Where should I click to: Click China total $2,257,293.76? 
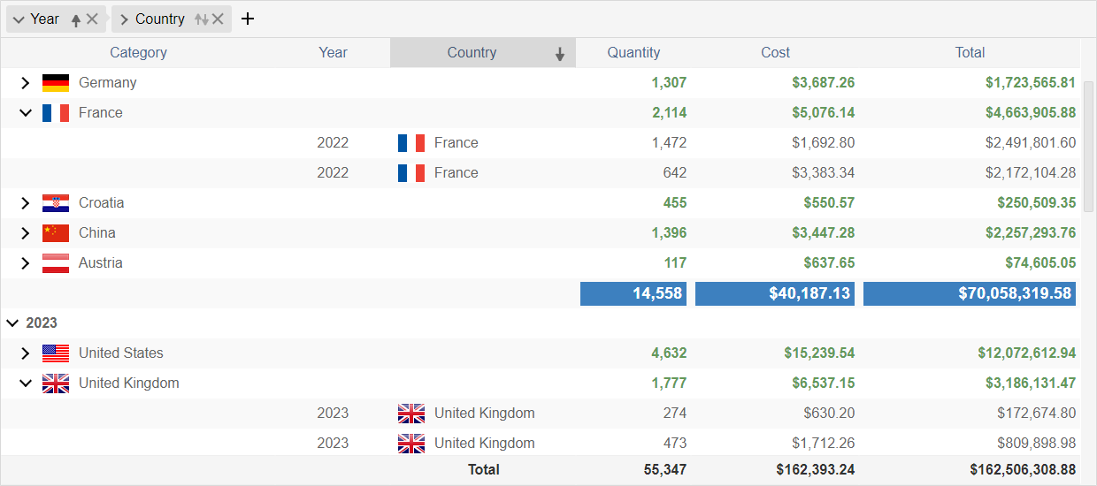tap(1031, 233)
